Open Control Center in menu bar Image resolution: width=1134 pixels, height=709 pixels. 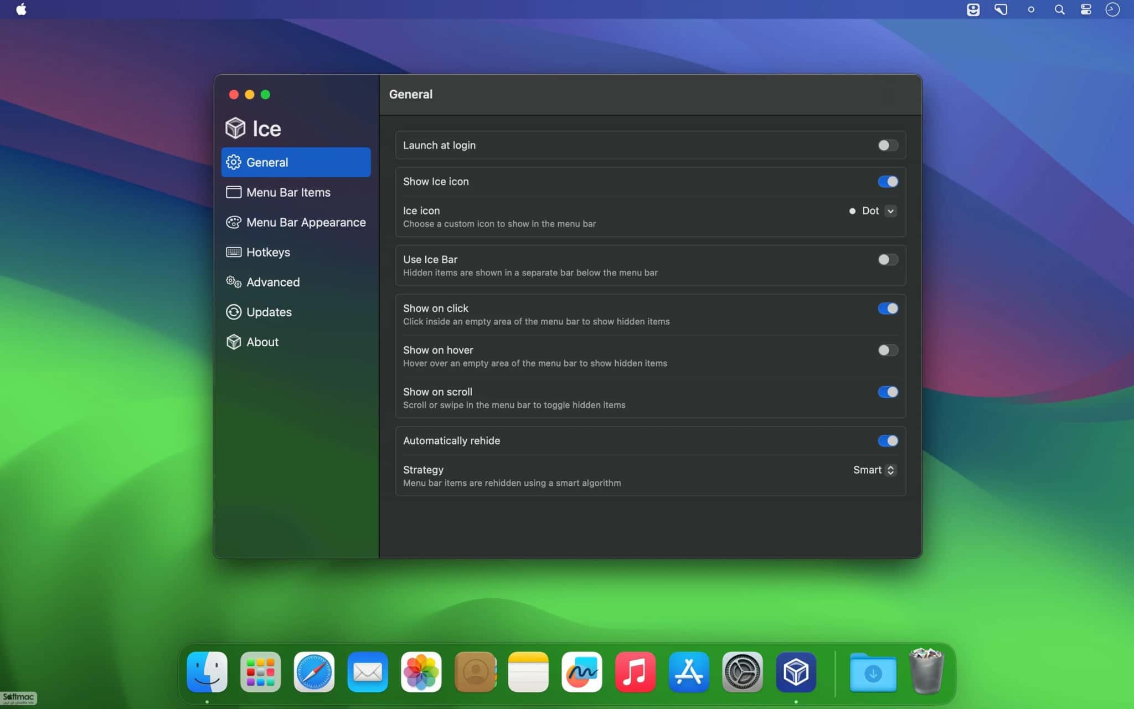pyautogui.click(x=1086, y=9)
